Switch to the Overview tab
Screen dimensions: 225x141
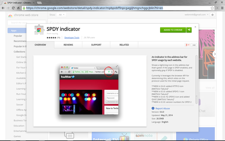(x=40, y=45)
